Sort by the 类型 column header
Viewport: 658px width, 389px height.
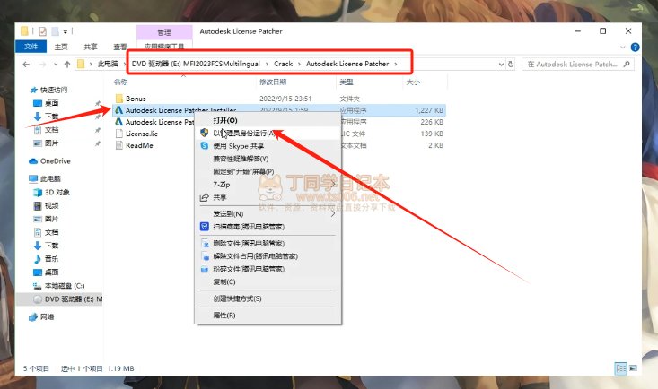click(347, 82)
